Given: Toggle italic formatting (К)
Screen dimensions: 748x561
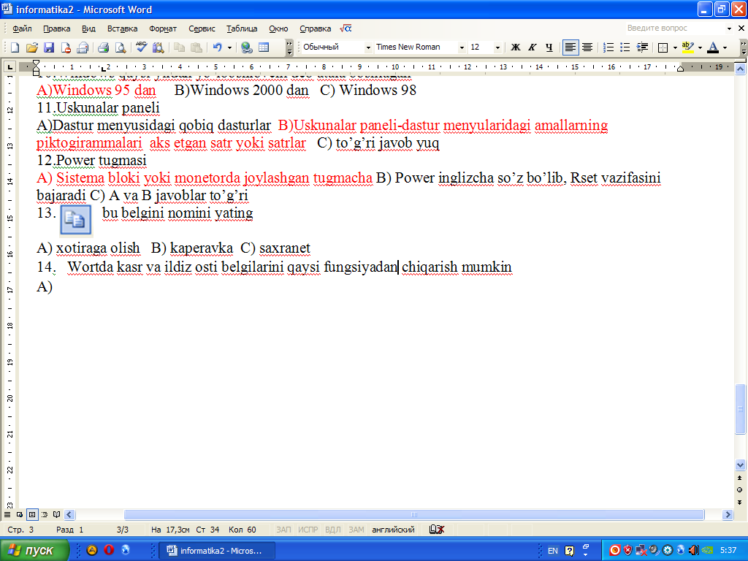Looking at the screenshot, I should click(x=533, y=47).
